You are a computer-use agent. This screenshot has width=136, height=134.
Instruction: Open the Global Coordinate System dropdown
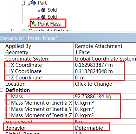[105, 59]
